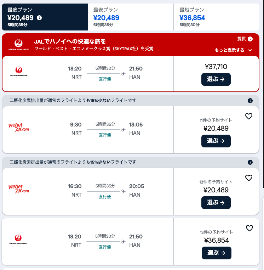
Task: Favorite the 16:30 VietJet flight
Action: pos(249,178)
